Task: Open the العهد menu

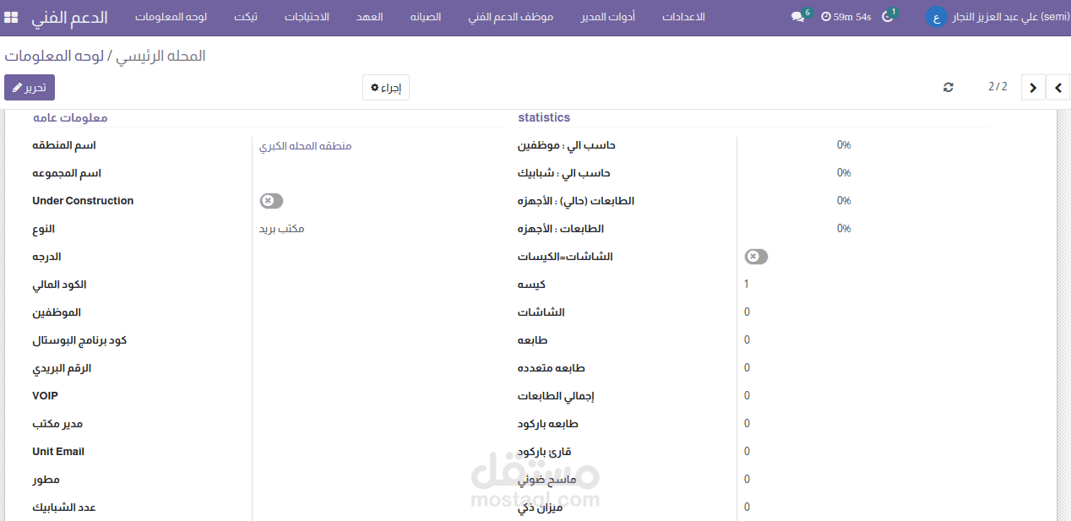Action: 369,17
